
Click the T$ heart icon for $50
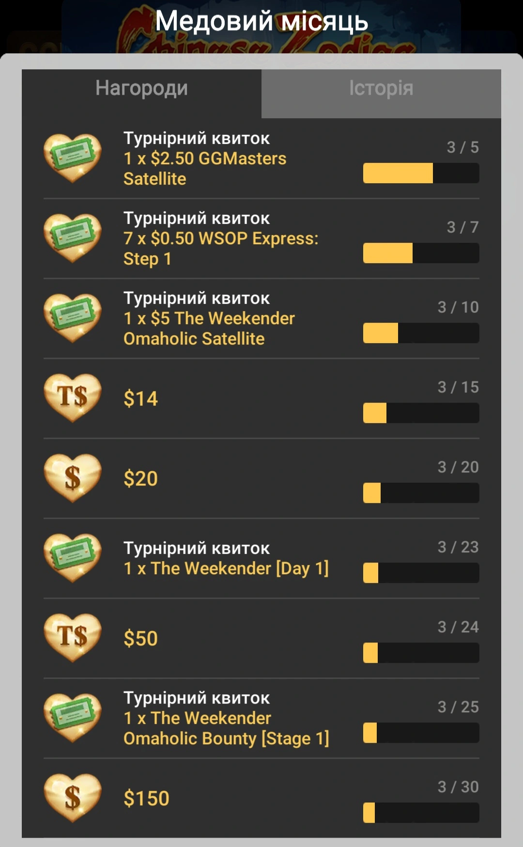point(73,638)
